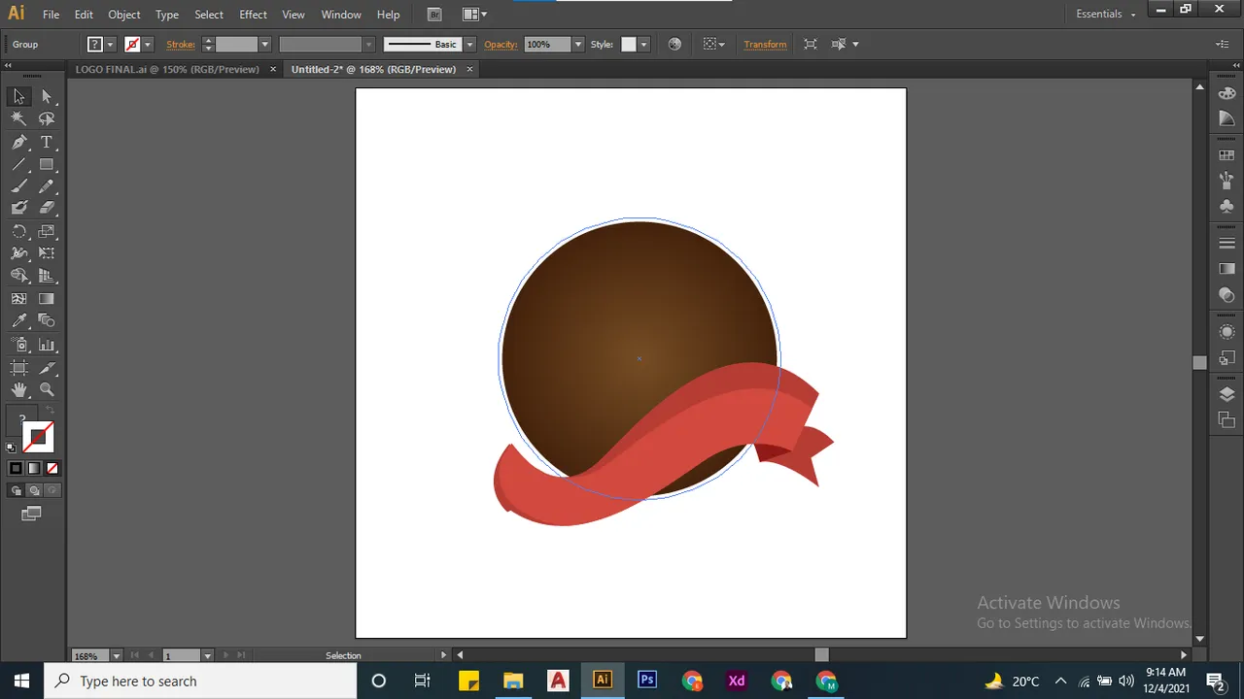Open the artboard navigation dropdown
The height and width of the screenshot is (699, 1244).
[x=206, y=655]
